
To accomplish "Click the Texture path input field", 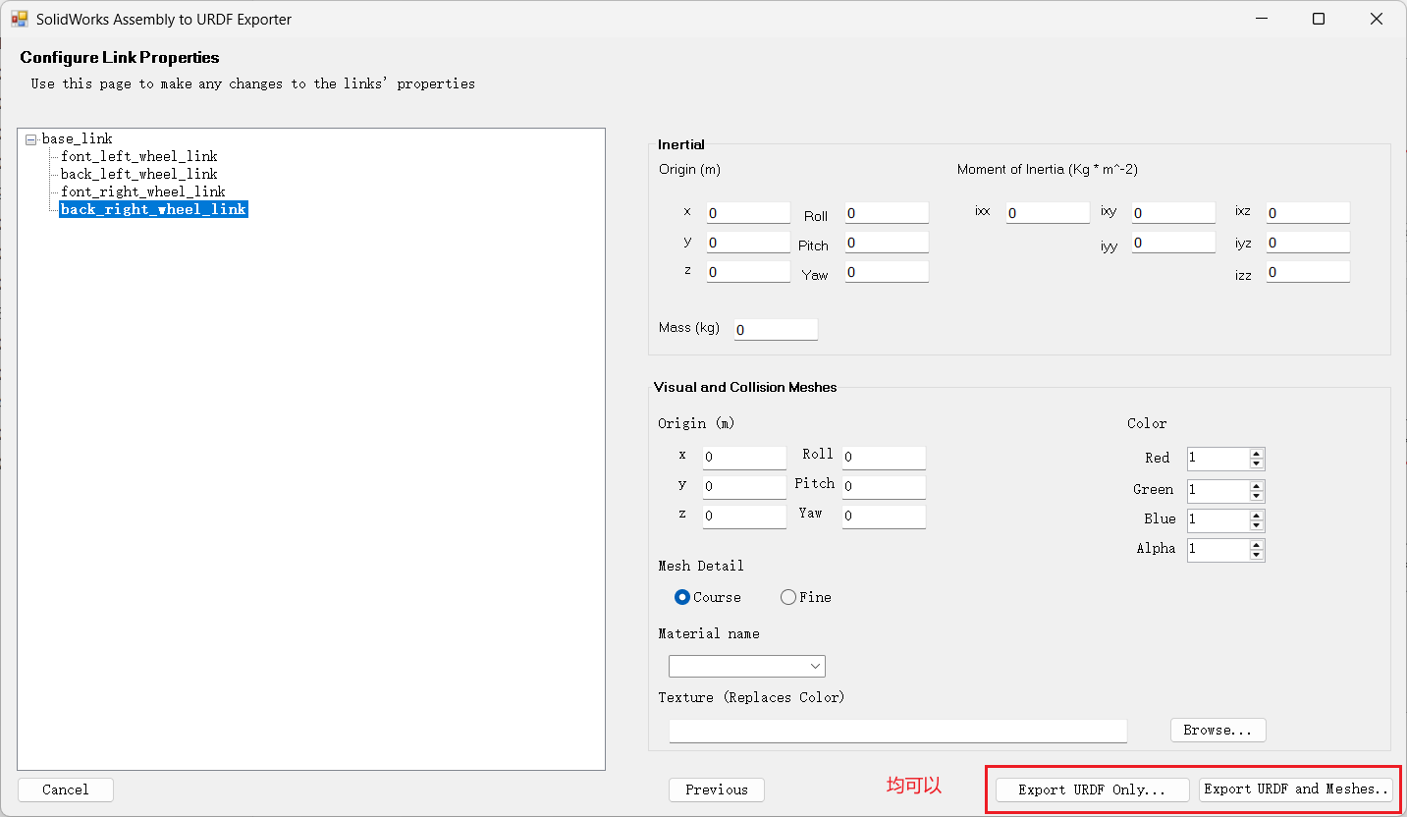I will [x=897, y=731].
